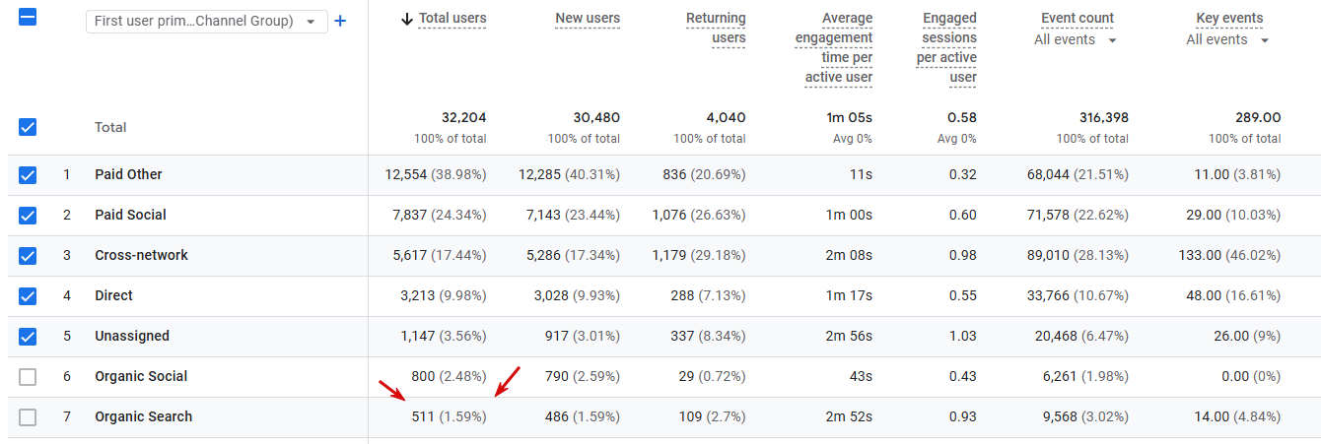Open the Event count All events dropdown
This screenshot has width=1321, height=444.
1076,40
